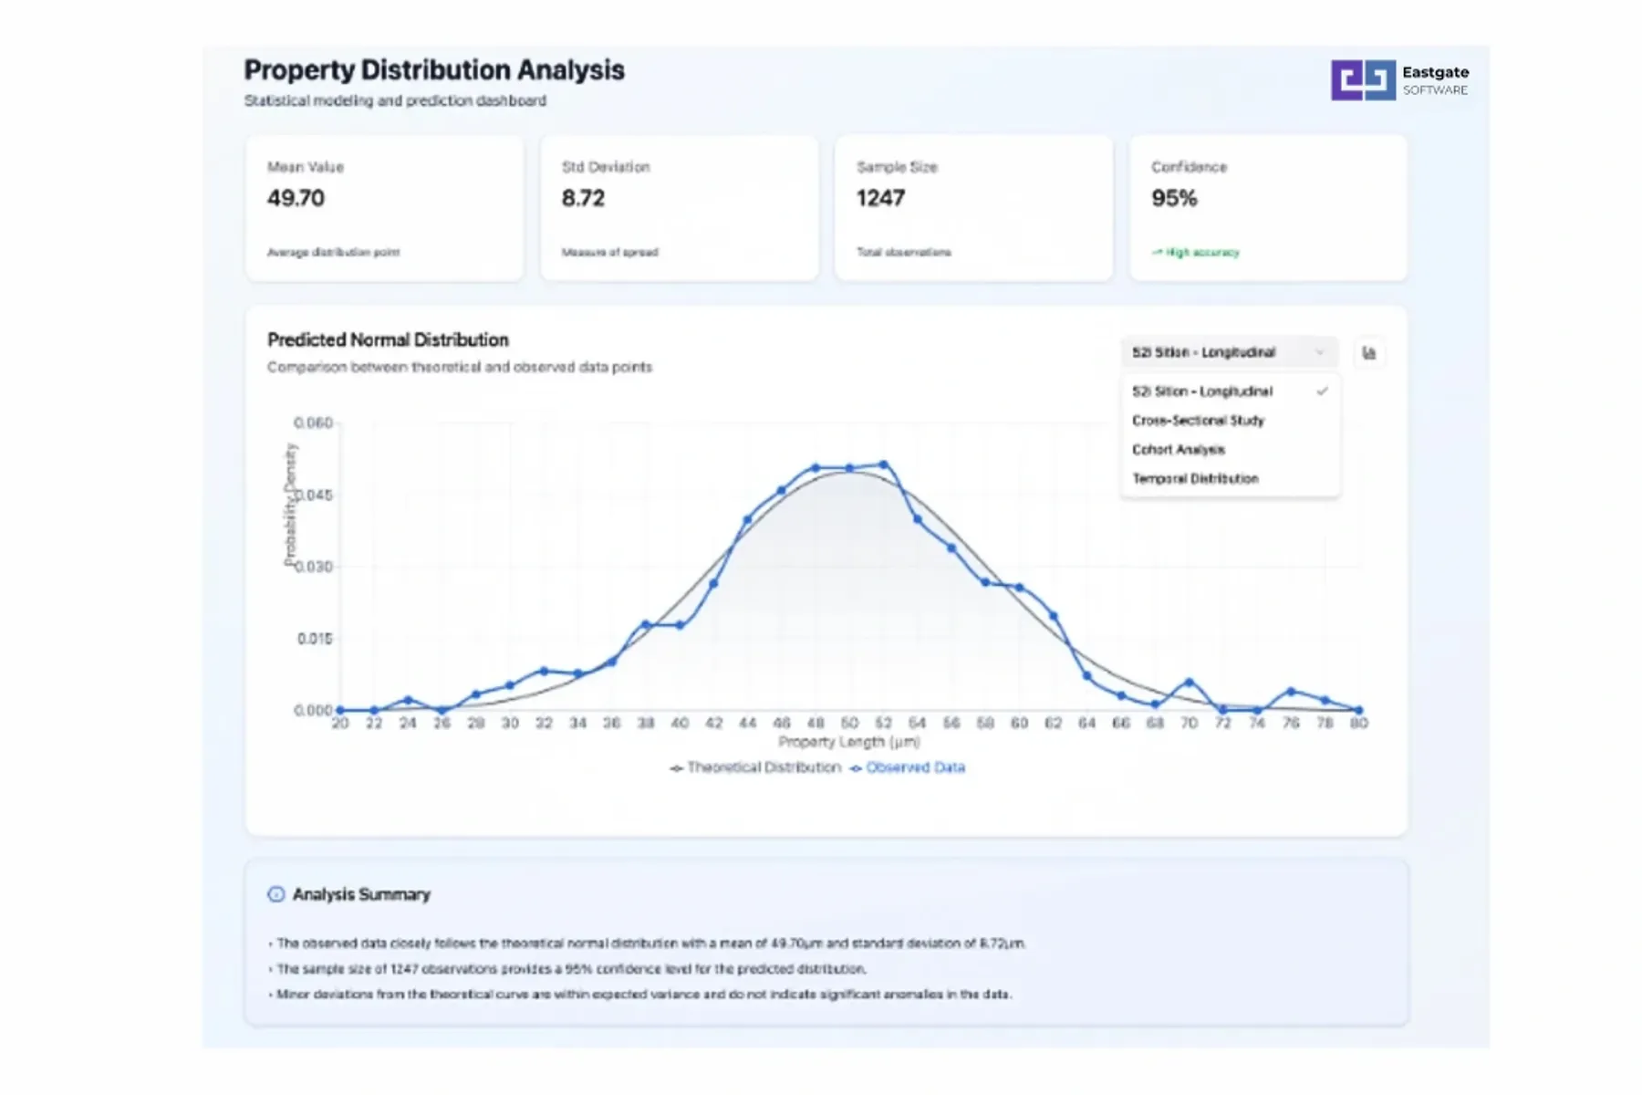Open the Mean Value 49.70 card

pos(384,208)
